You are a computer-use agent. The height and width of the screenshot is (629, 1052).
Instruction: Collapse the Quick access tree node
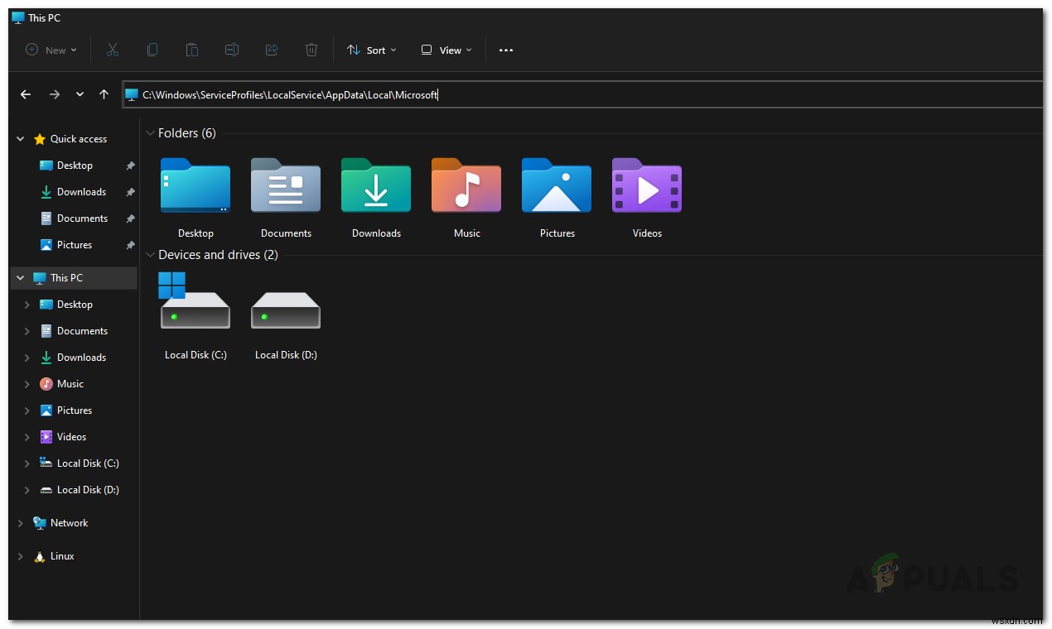21,139
